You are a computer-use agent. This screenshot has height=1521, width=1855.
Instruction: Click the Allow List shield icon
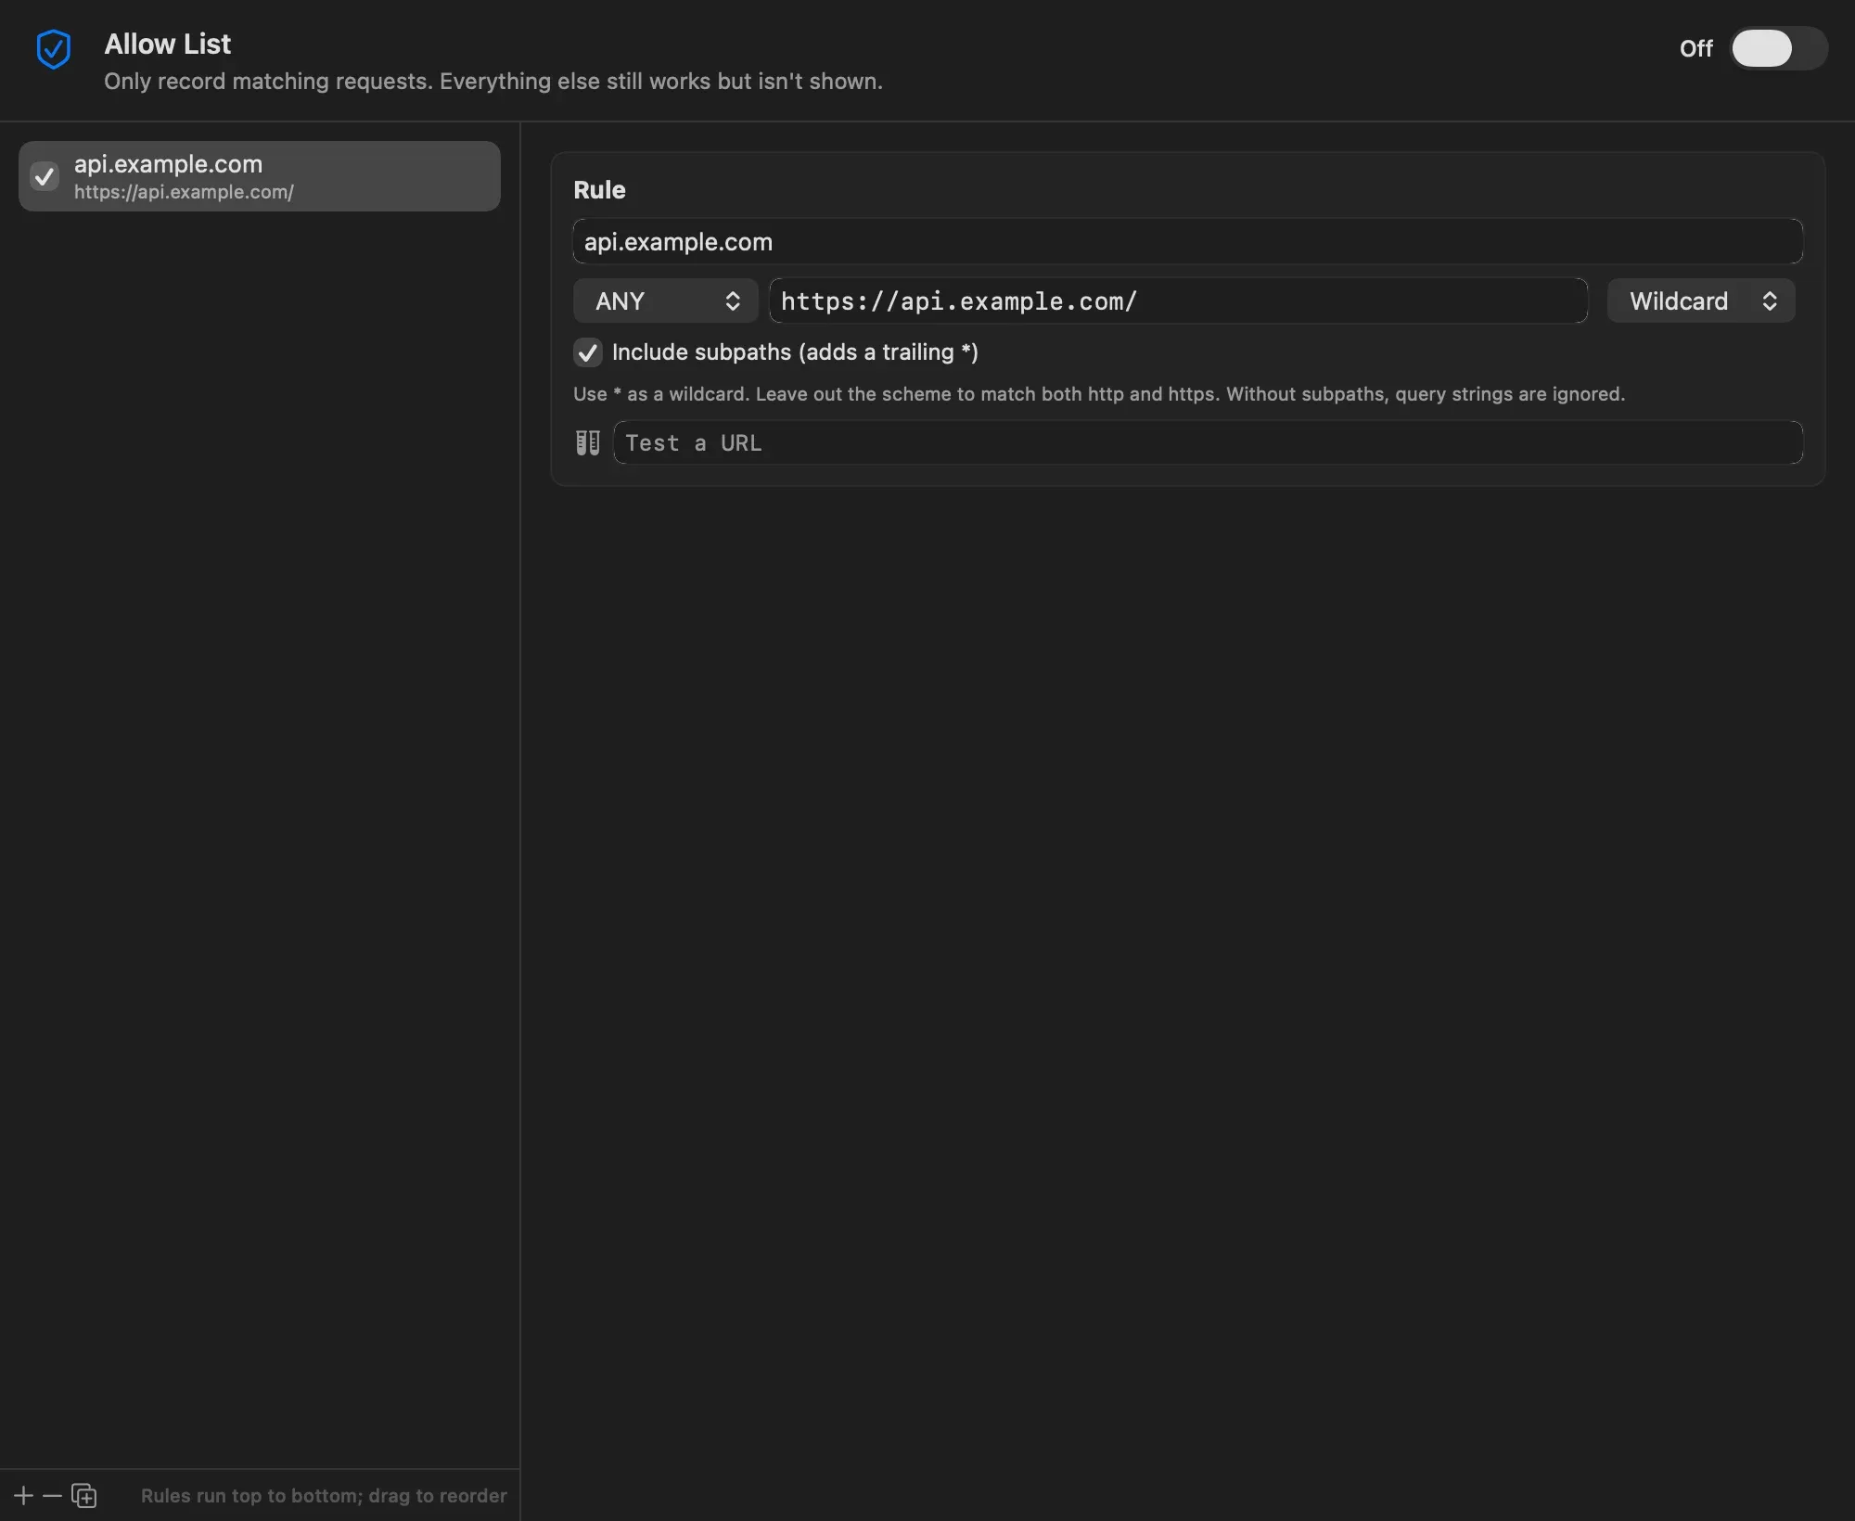[x=54, y=49]
